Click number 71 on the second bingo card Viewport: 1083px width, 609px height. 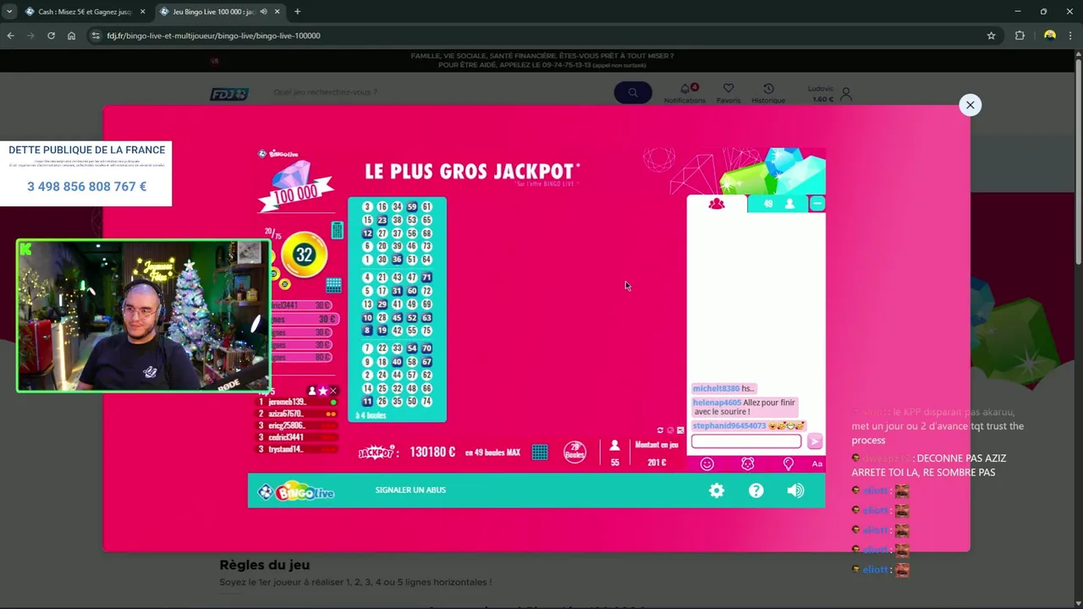(x=426, y=277)
